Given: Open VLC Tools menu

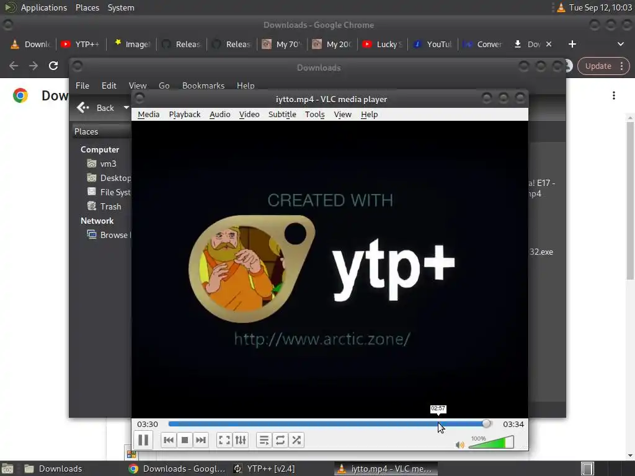Looking at the screenshot, I should tap(315, 115).
